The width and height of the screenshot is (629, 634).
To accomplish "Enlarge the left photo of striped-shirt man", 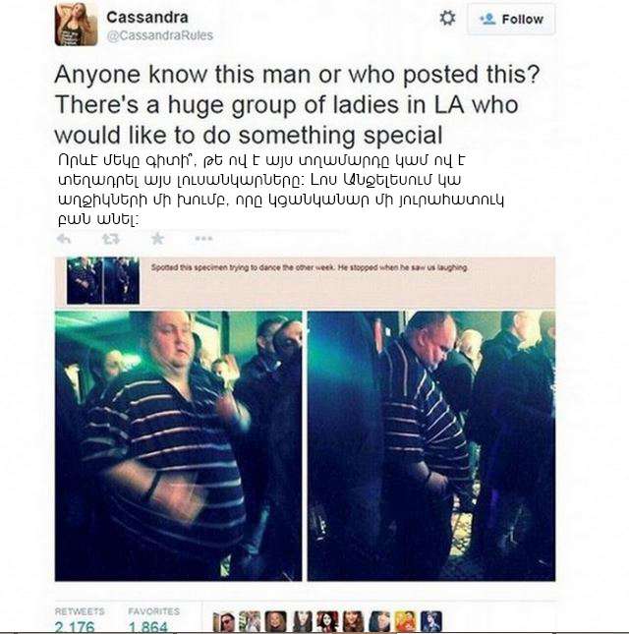I will tap(178, 446).
